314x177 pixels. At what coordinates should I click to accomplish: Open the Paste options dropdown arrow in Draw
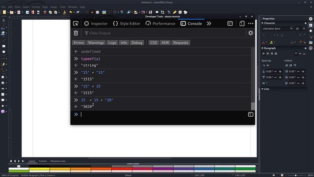pos(59,12)
